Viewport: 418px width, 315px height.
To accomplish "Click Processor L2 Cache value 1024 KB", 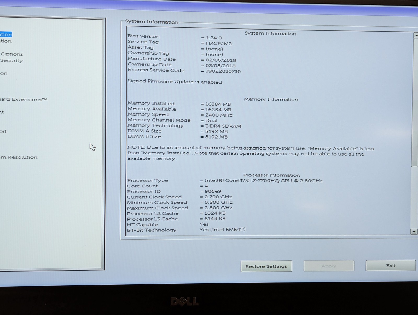I will pos(215,213).
